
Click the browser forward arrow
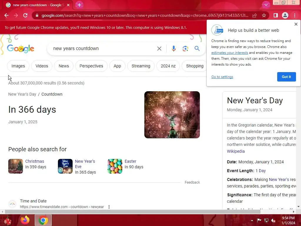16,15
